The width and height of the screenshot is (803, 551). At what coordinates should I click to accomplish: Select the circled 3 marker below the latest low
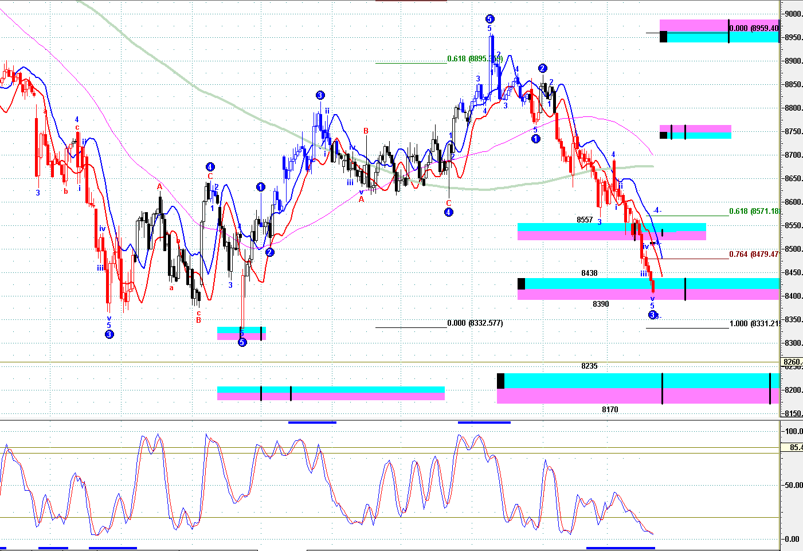coord(652,315)
